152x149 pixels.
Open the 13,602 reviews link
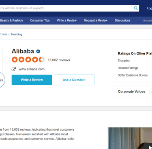pos(59,60)
